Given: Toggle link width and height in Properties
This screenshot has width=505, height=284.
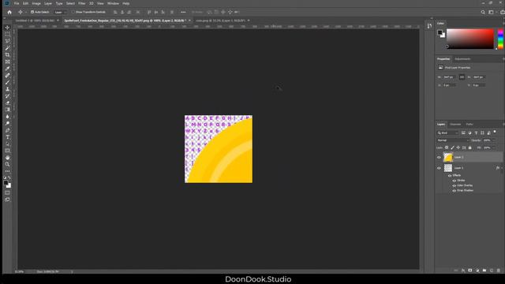Looking at the screenshot, I should (462, 77).
